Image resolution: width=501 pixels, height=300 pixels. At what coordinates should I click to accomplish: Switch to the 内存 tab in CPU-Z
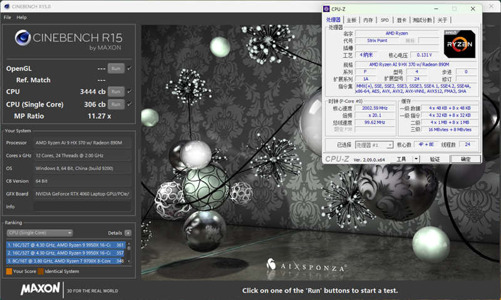click(368, 20)
